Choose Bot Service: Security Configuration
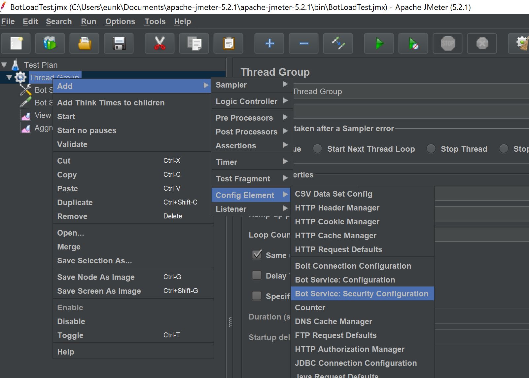529x378 pixels. pyautogui.click(x=362, y=293)
